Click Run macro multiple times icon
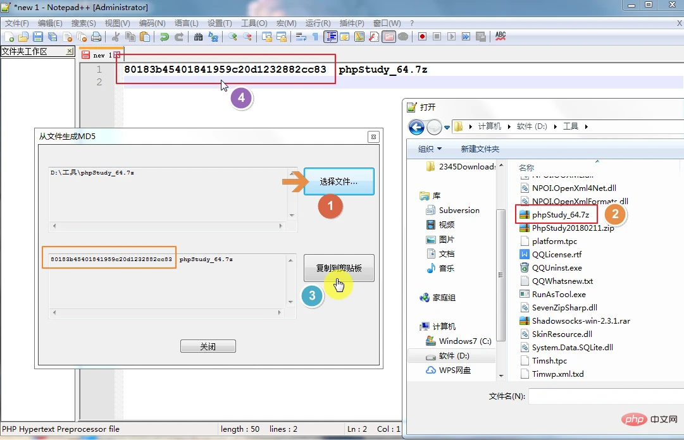 (x=466, y=37)
